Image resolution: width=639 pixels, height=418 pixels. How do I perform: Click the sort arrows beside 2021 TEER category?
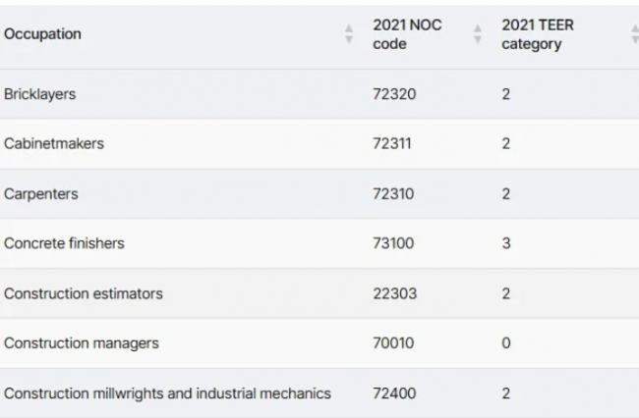[x=633, y=34]
